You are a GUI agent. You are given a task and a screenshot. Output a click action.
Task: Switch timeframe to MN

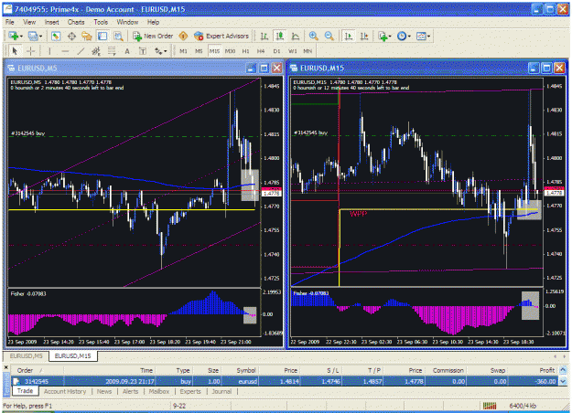(308, 51)
